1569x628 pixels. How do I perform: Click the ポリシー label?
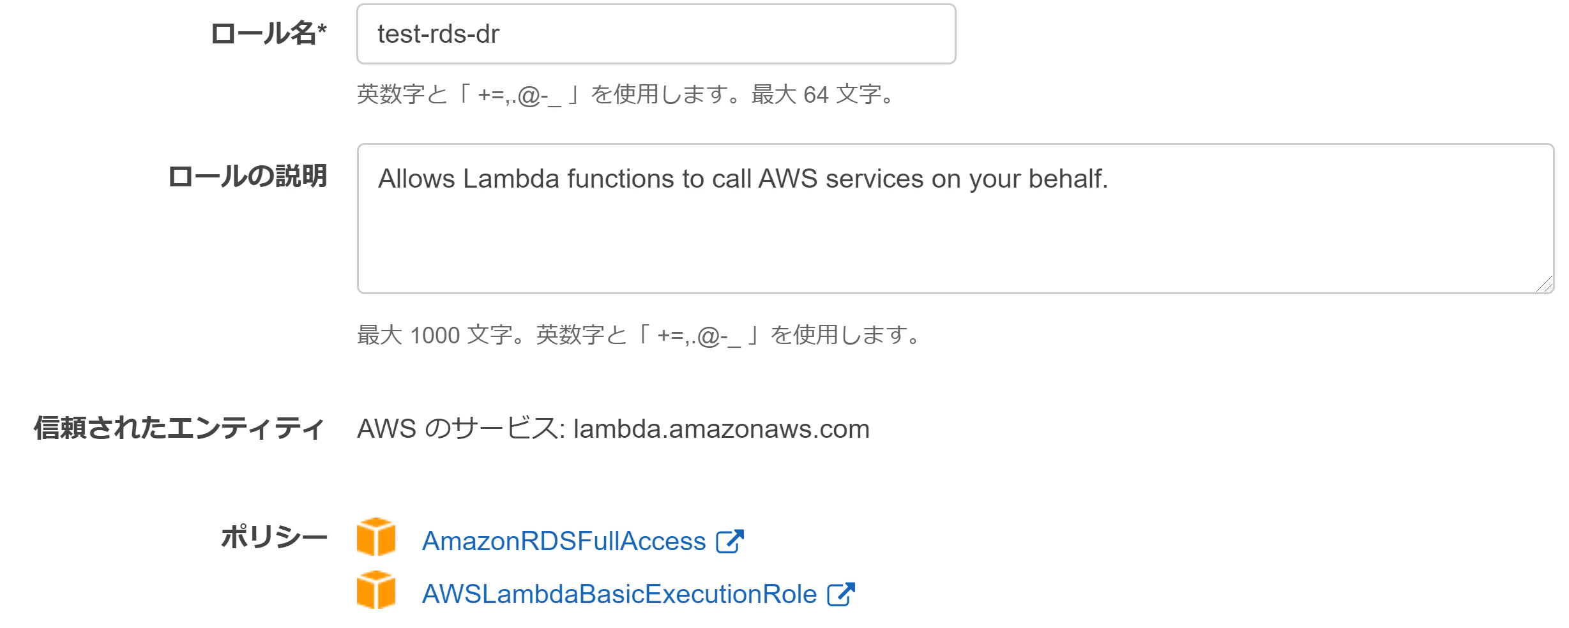(x=274, y=537)
